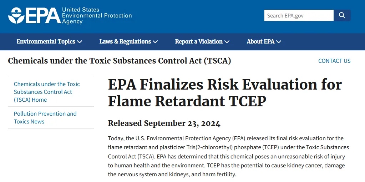This screenshot has width=365, height=182.
Task: Click the magnifying glass search button
Action: [x=342, y=15]
